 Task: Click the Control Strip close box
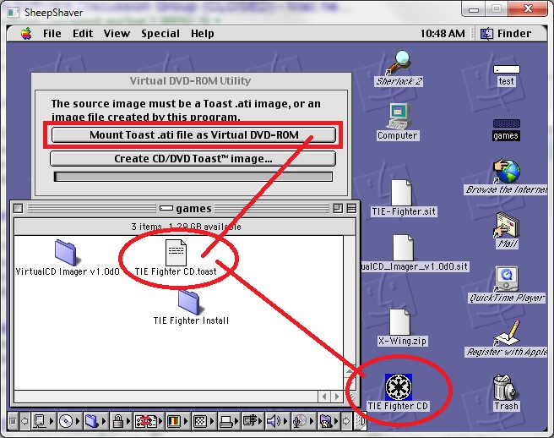pos(13,421)
